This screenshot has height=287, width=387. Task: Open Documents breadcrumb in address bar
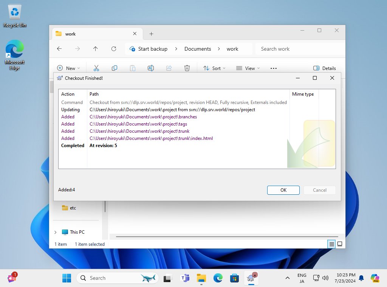click(198, 49)
